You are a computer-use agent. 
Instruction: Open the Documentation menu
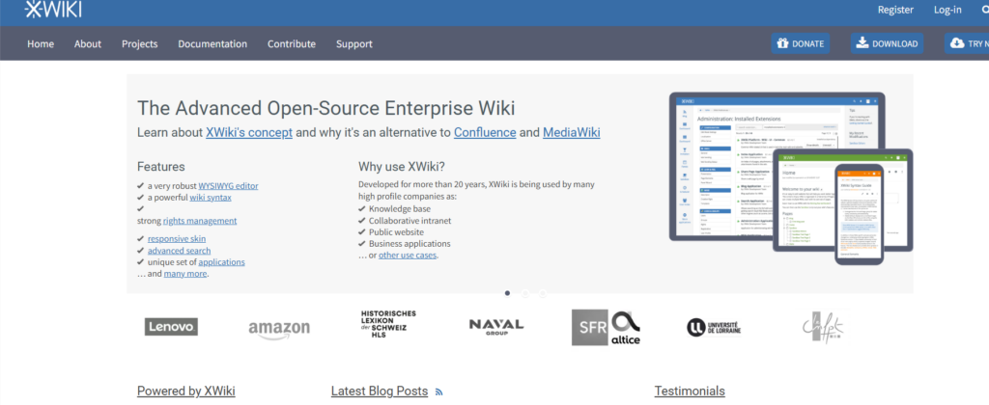click(x=212, y=43)
